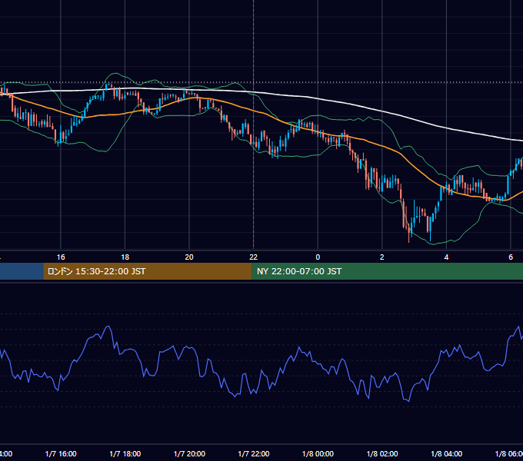Viewport: 523px width, 461px height.
Task: Click the 1/7 18:00 label on the lower axis
Action: coord(125,454)
